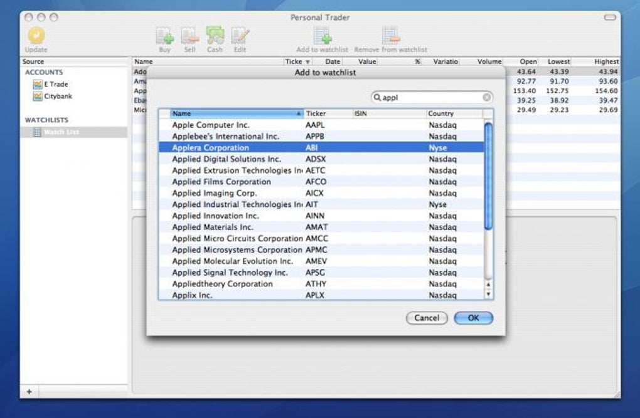Select Applied Microsystems Corporation row
The image size is (640, 418).
tap(321, 250)
